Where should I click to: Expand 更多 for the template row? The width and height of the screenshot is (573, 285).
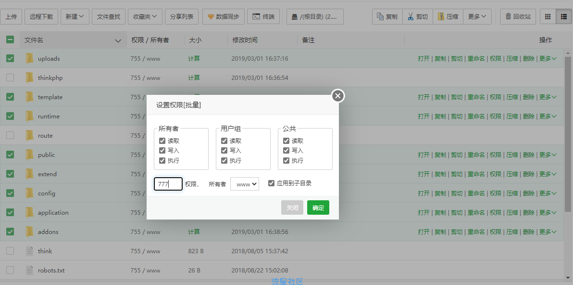[x=548, y=97]
